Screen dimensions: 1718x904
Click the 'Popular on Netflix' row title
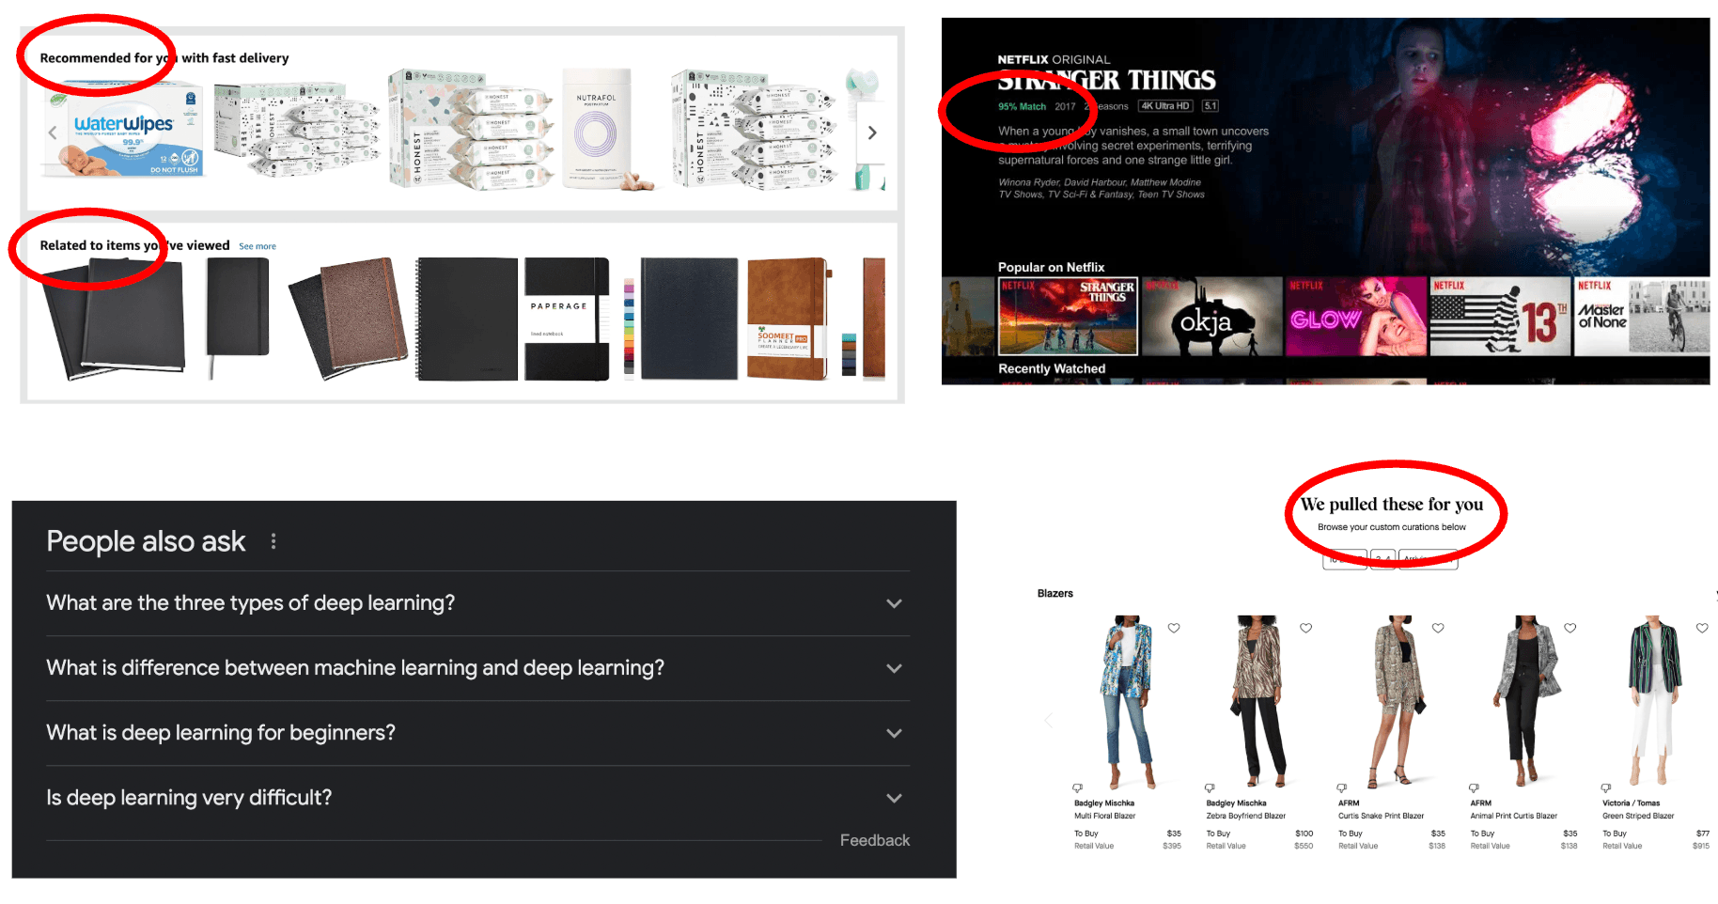click(x=1051, y=267)
